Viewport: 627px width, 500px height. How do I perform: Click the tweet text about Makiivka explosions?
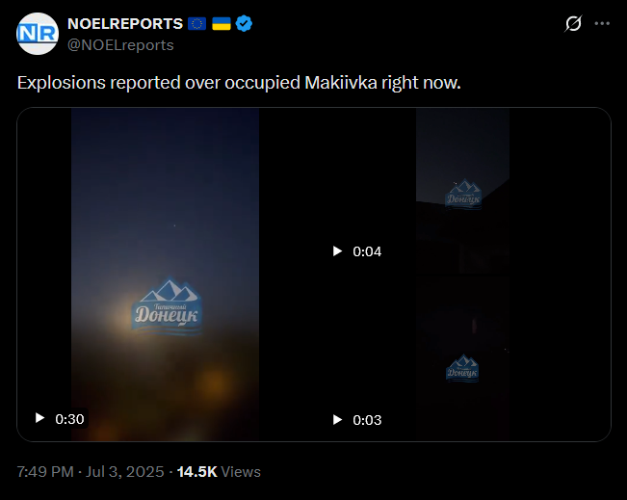pos(239,83)
